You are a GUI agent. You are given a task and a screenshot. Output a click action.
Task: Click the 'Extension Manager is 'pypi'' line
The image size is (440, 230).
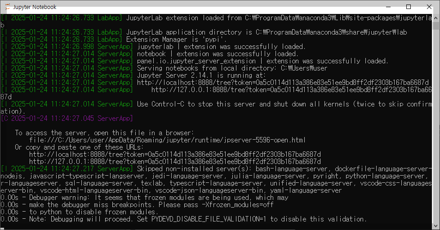click(114, 39)
